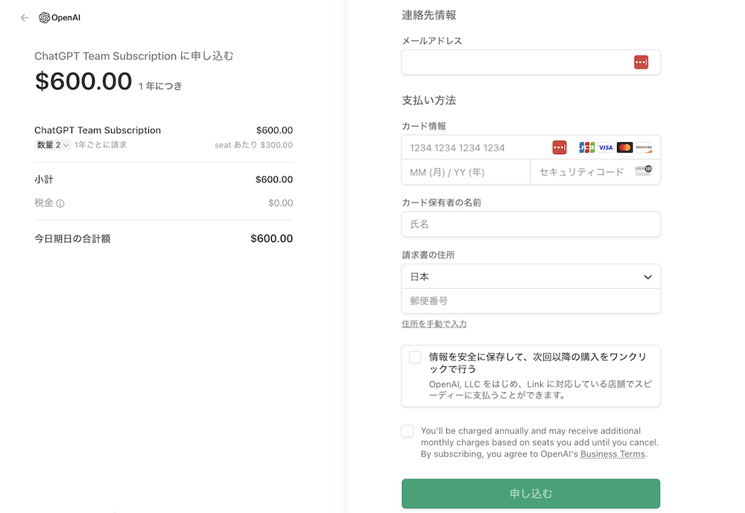Open the Business Terms link
The width and height of the screenshot is (745, 513).
pyautogui.click(x=612, y=454)
